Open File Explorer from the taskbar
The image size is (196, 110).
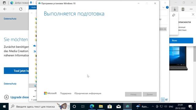[101, 107]
